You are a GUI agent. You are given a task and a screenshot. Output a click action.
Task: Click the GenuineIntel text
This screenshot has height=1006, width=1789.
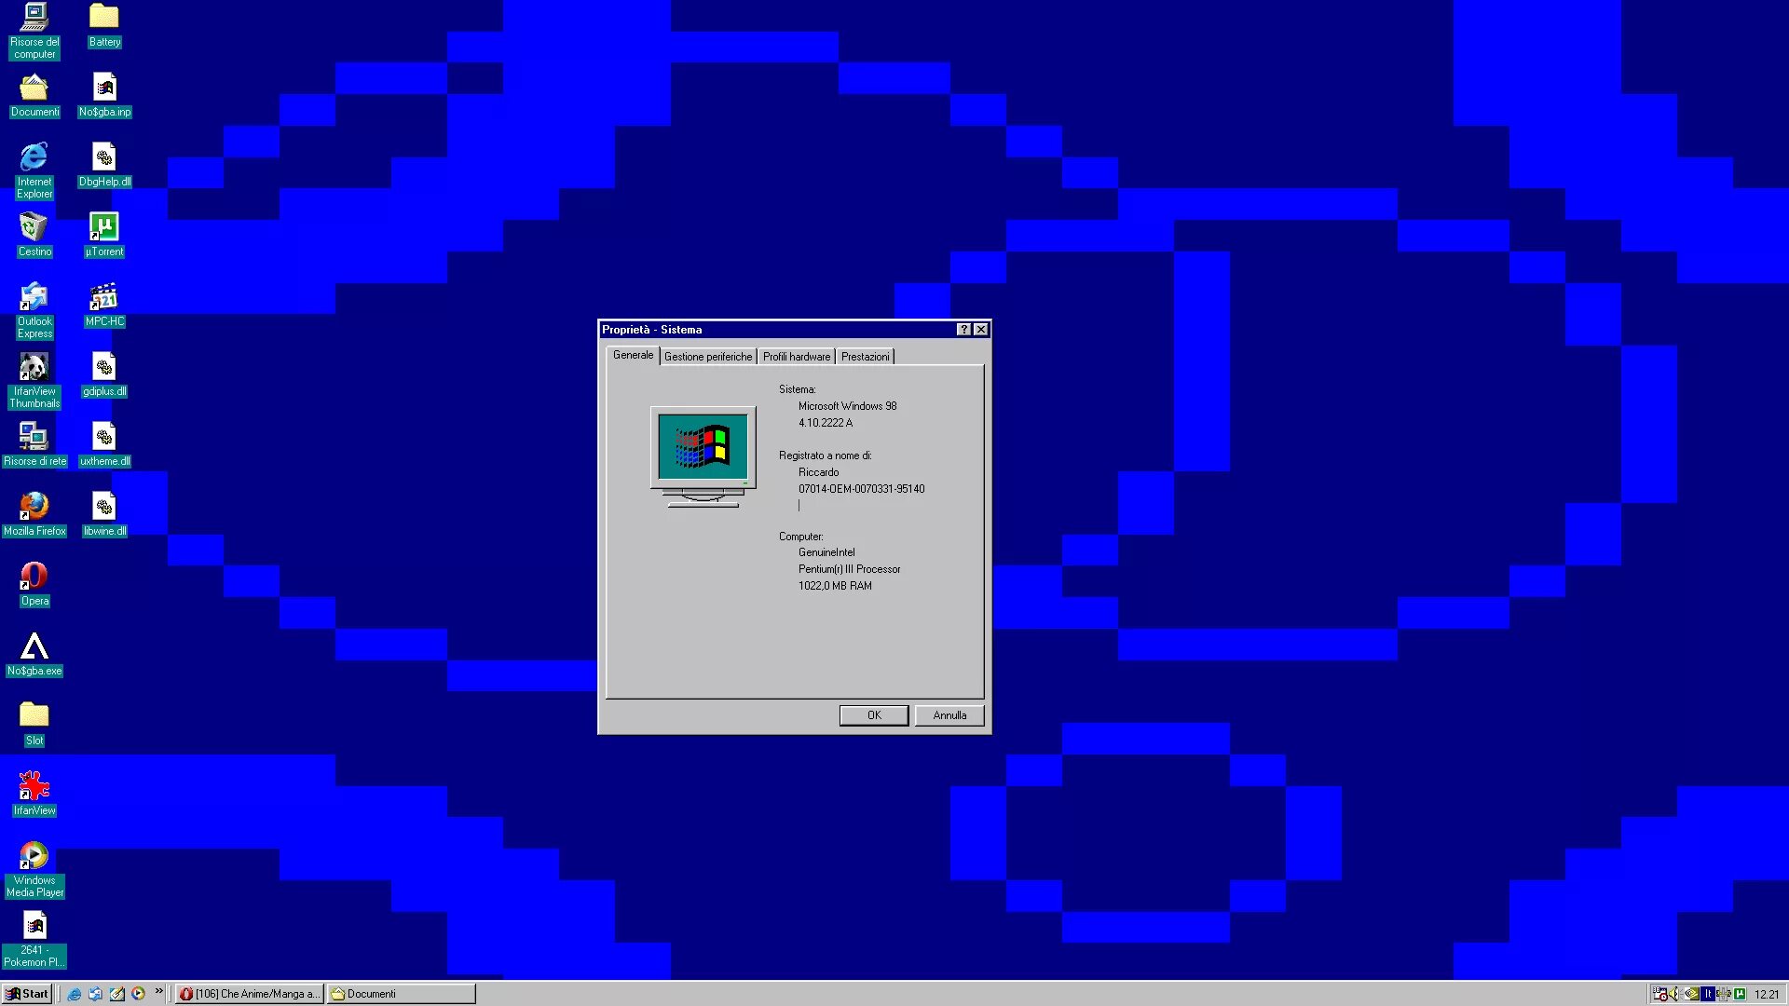coord(826,552)
